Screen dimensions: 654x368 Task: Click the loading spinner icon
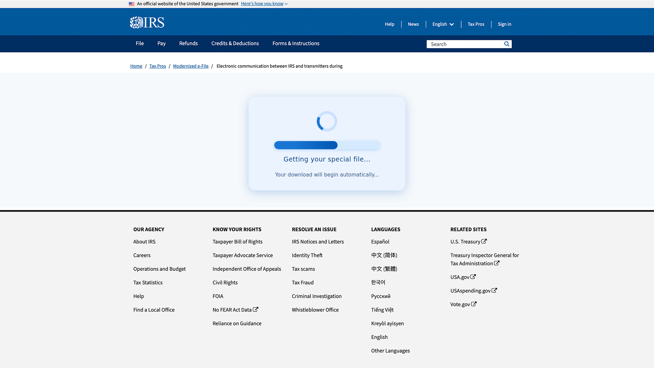[327, 121]
